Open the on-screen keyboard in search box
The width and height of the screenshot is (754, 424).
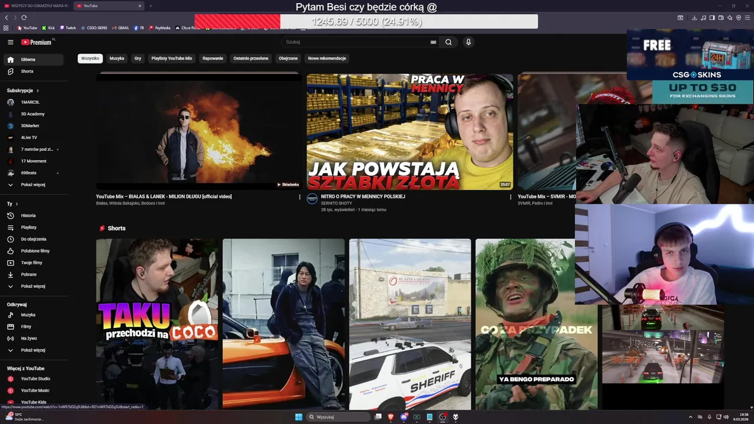(x=434, y=42)
